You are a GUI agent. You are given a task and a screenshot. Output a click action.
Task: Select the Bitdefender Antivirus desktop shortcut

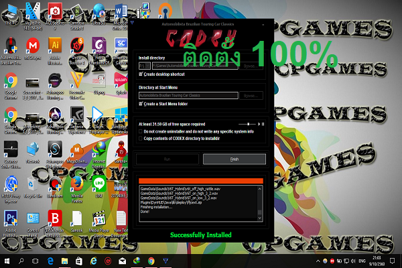pyautogui.click(x=55, y=224)
